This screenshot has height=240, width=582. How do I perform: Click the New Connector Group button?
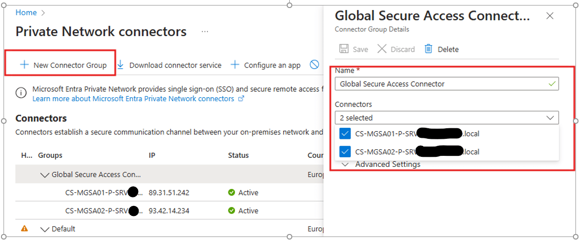coord(63,65)
